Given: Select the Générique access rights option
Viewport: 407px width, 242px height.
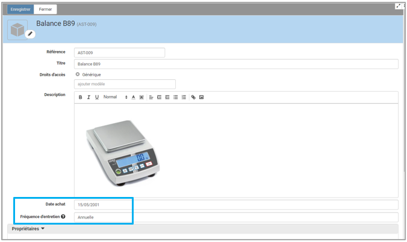Looking at the screenshot, I should tap(78, 74).
